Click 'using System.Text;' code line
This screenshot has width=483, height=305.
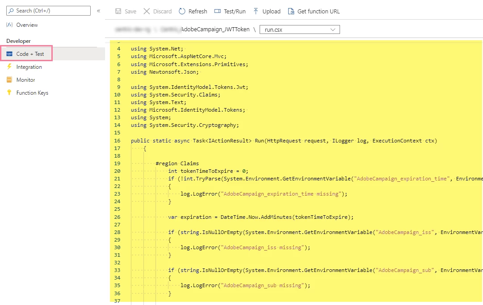[159, 102]
